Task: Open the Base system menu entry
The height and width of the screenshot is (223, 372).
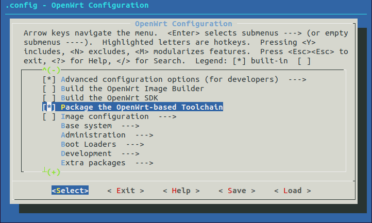Action: [86, 126]
